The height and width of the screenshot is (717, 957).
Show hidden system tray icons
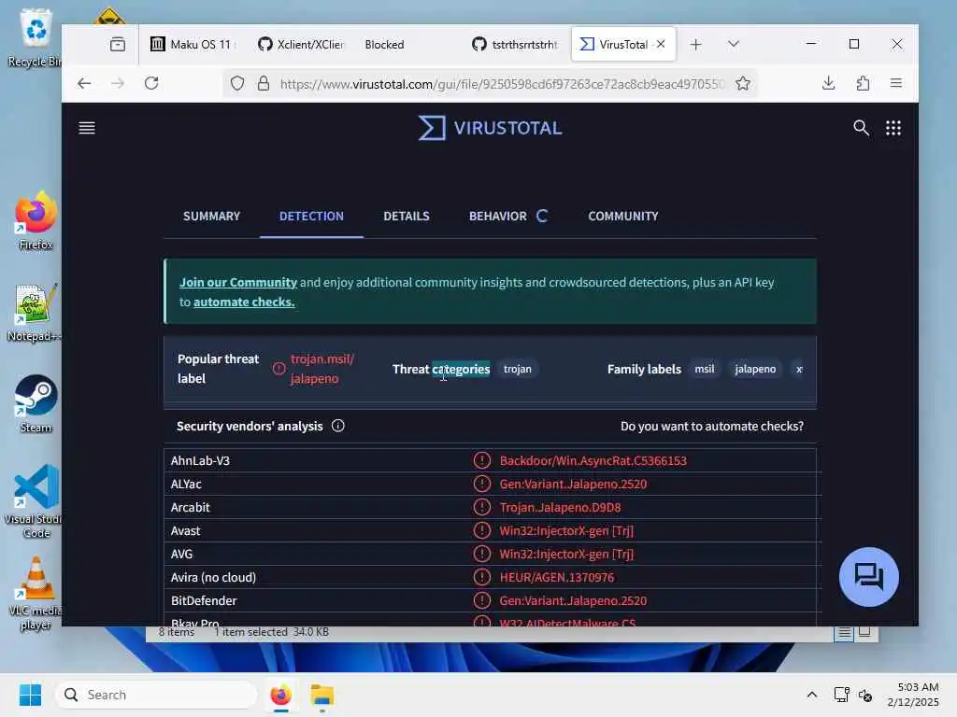pyautogui.click(x=812, y=695)
